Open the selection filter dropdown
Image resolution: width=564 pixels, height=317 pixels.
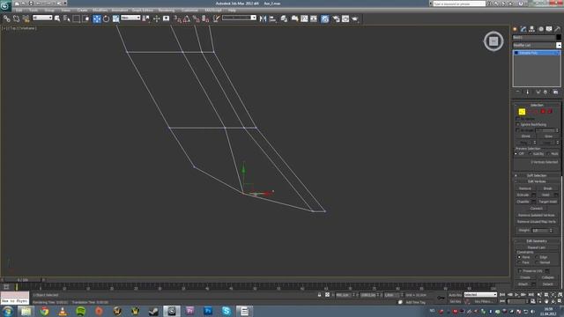(x=42, y=18)
